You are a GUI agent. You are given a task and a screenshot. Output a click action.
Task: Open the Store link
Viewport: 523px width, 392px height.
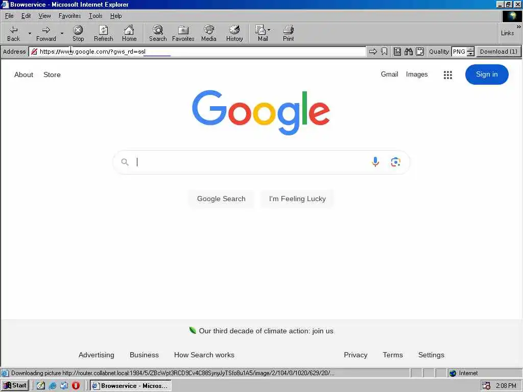coord(52,75)
